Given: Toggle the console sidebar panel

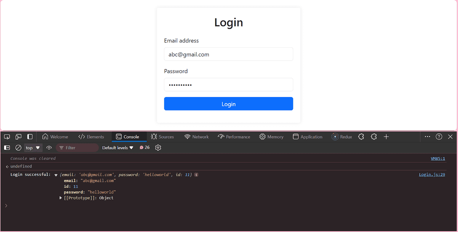Looking at the screenshot, I should pos(7,147).
